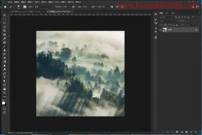Select the Horizontal Type tool
This screenshot has height=135, width=202.
click(x=4, y=77)
